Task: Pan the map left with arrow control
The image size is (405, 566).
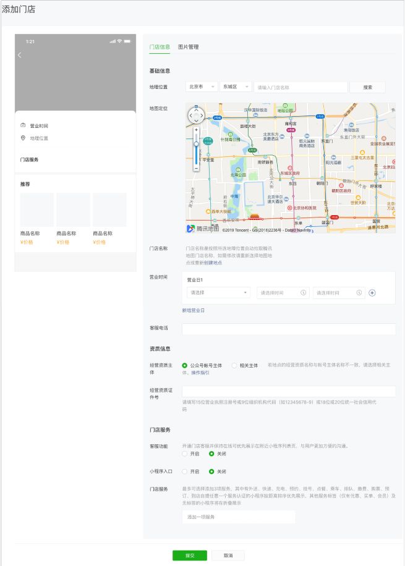Action: [x=191, y=116]
